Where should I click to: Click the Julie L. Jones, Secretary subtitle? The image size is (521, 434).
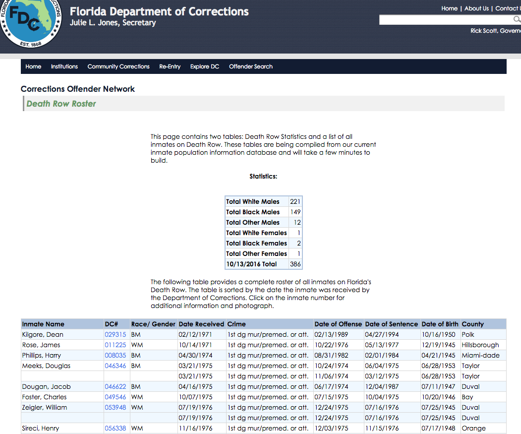click(113, 23)
